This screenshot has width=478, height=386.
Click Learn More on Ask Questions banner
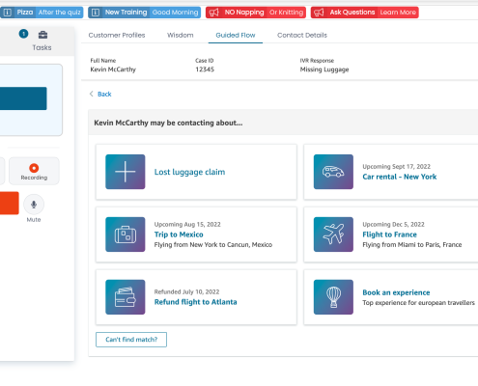pyautogui.click(x=398, y=13)
